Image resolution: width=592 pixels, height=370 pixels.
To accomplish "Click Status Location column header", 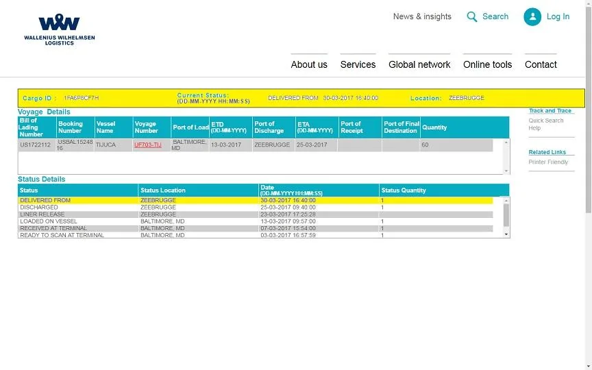I will (198, 190).
